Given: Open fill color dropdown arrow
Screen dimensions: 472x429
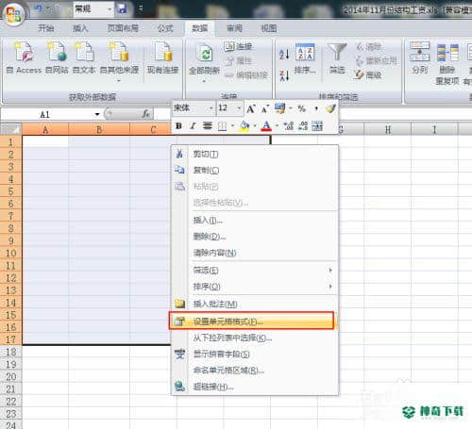Looking at the screenshot, I should [255, 126].
